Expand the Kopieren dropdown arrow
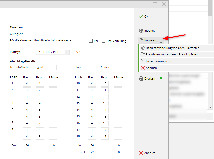This screenshot has width=214, height=159. click(161, 43)
